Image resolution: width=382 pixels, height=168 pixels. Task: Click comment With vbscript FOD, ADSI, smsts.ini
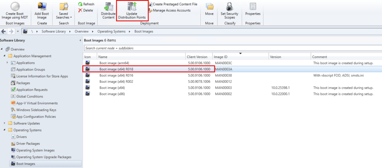coord(339,75)
